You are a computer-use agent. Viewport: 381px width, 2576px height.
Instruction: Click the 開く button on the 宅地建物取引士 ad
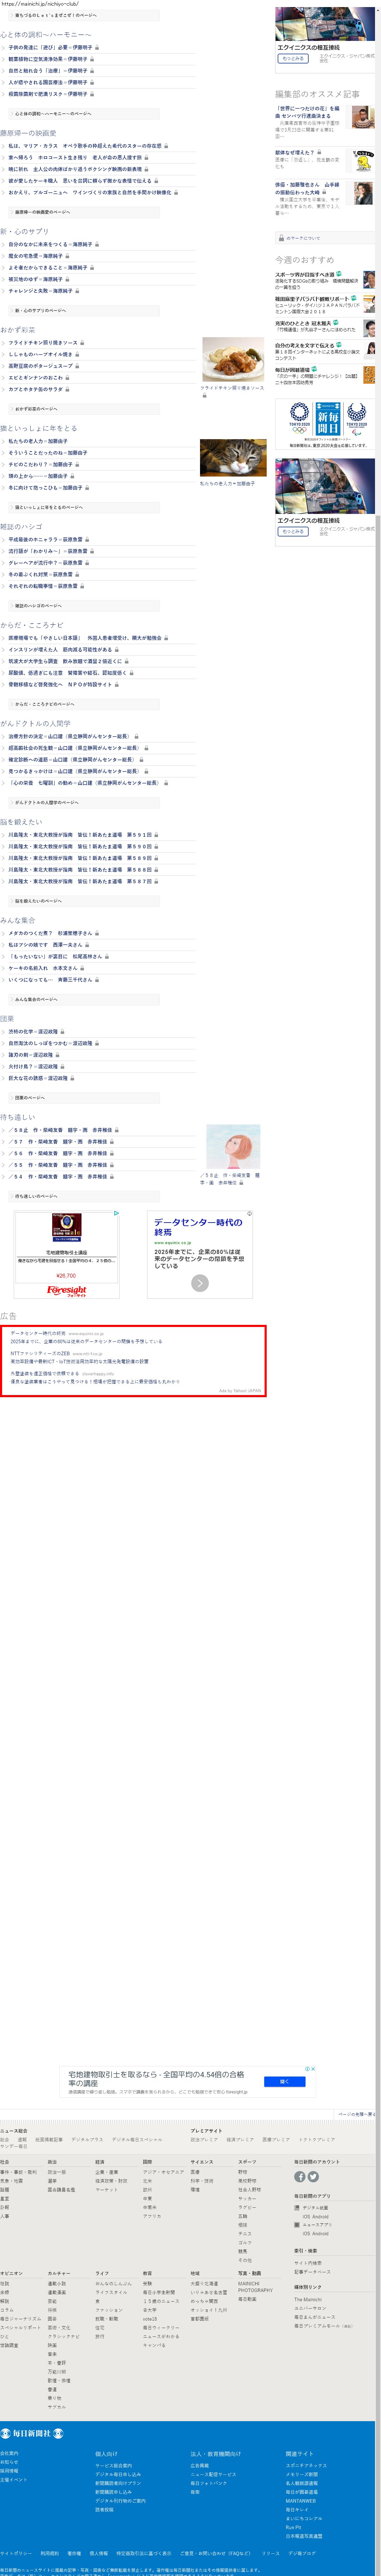tap(285, 2082)
